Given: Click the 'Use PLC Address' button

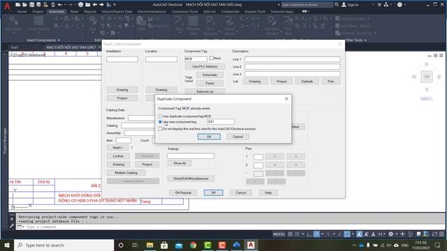Looking at the screenshot, I should (205, 66).
